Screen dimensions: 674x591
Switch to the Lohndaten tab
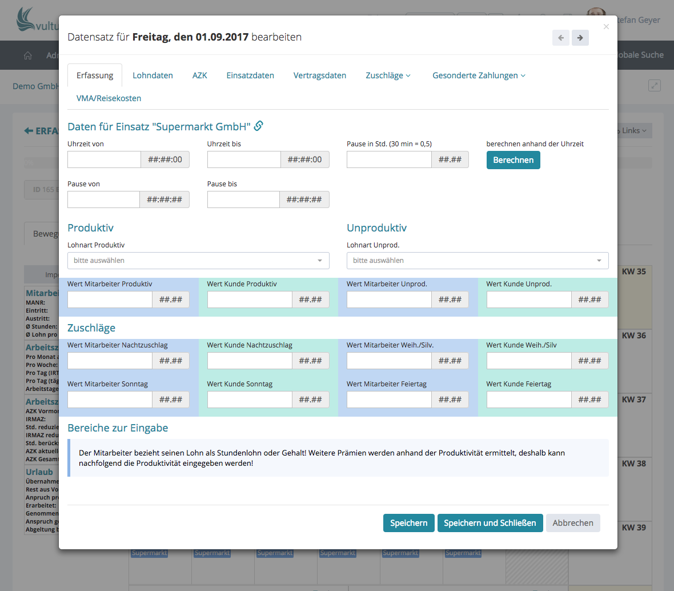[153, 75]
